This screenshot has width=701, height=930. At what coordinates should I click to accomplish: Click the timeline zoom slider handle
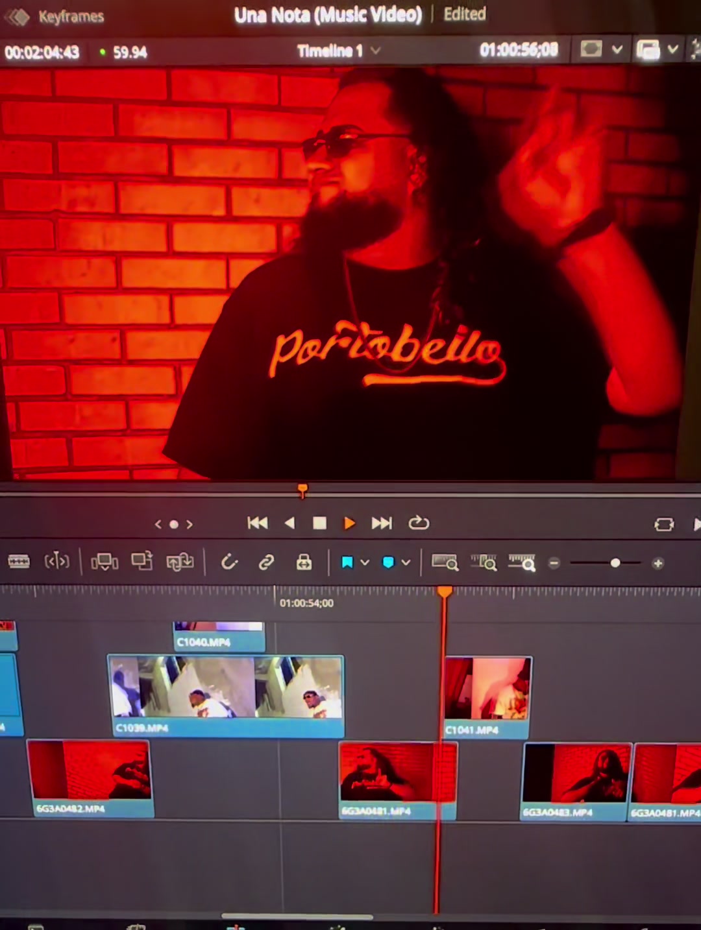coord(615,563)
